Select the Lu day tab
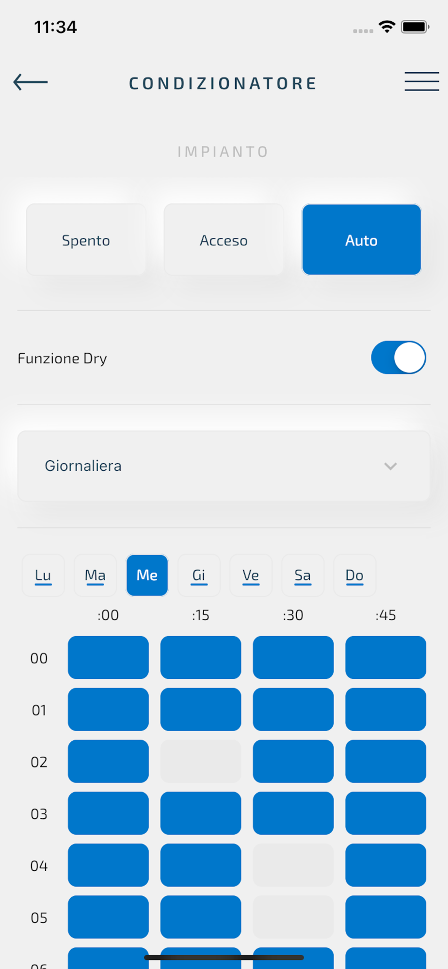 pyautogui.click(x=43, y=575)
